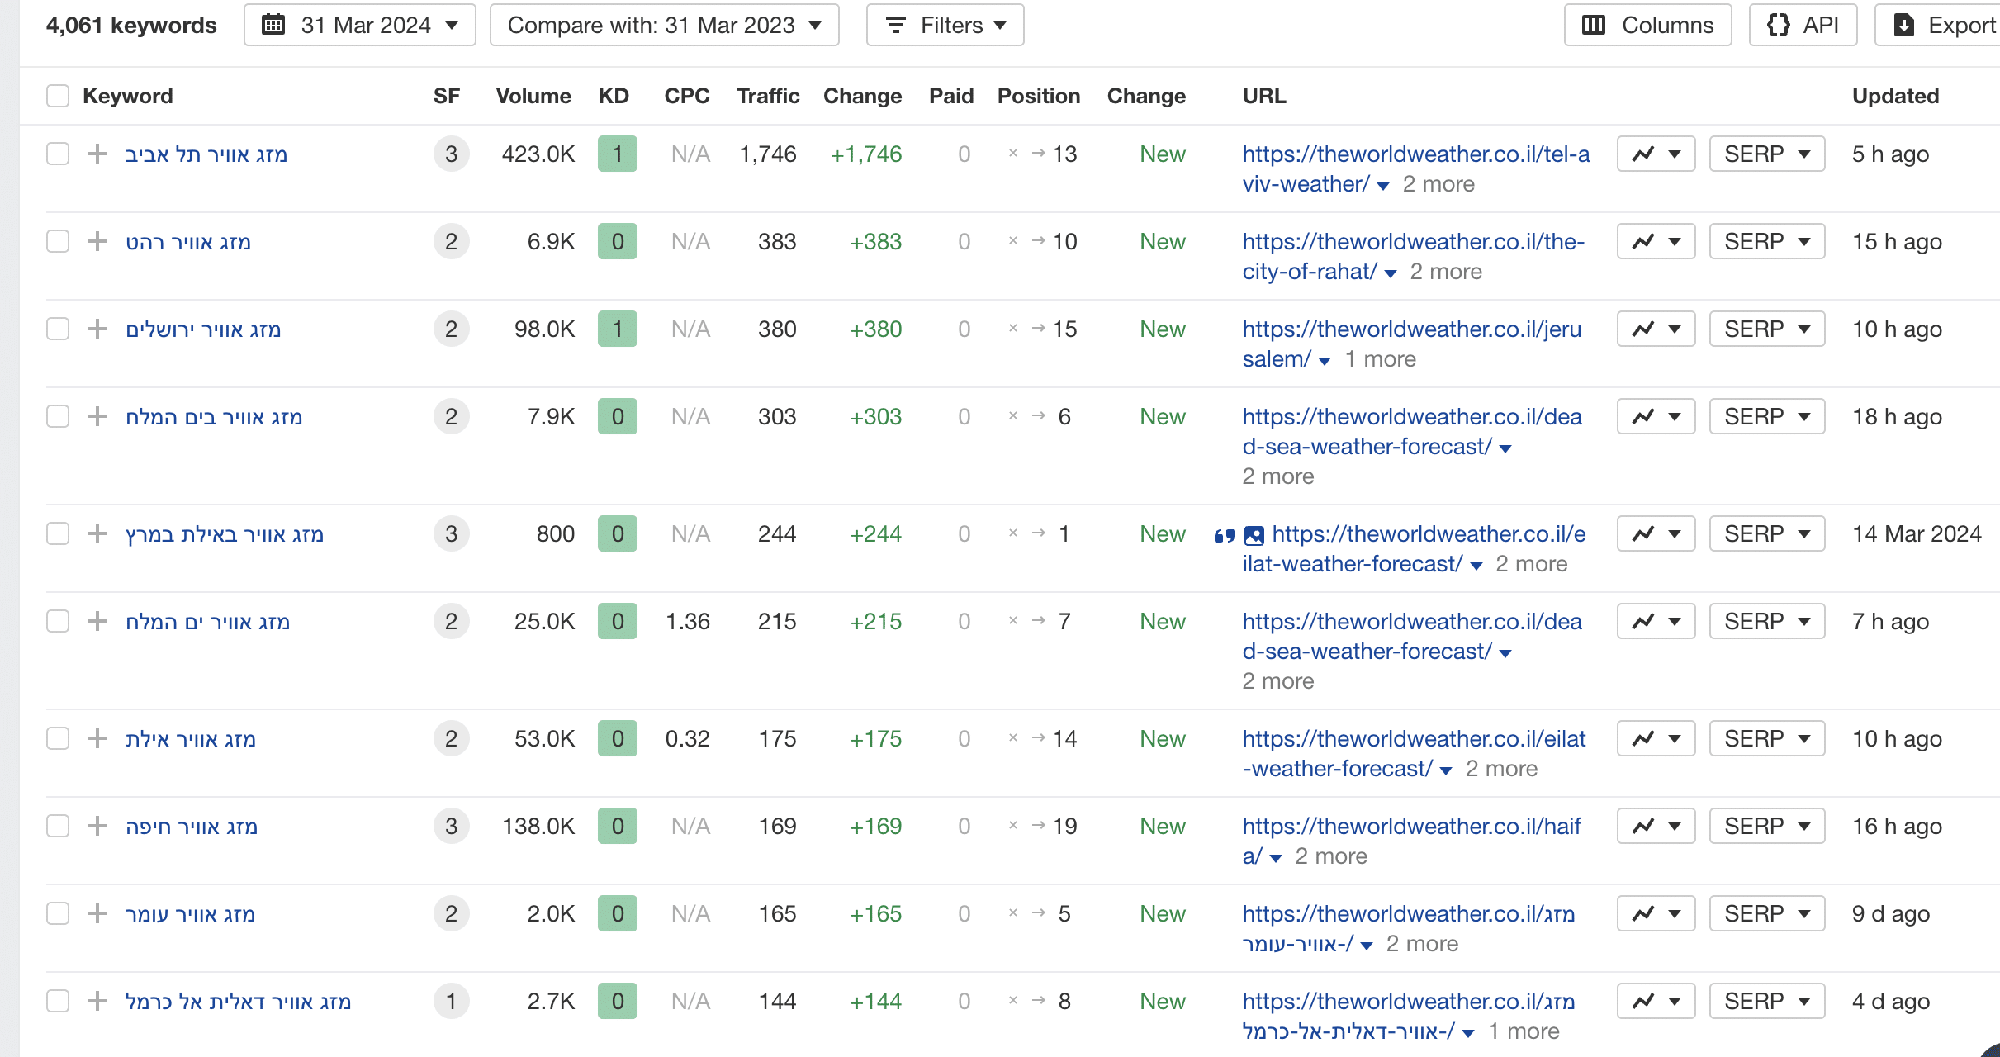This screenshot has width=2000, height=1057.
Task: Expand URL arrow after tel-aviv-weather/ link
Action: pyautogui.click(x=1383, y=186)
